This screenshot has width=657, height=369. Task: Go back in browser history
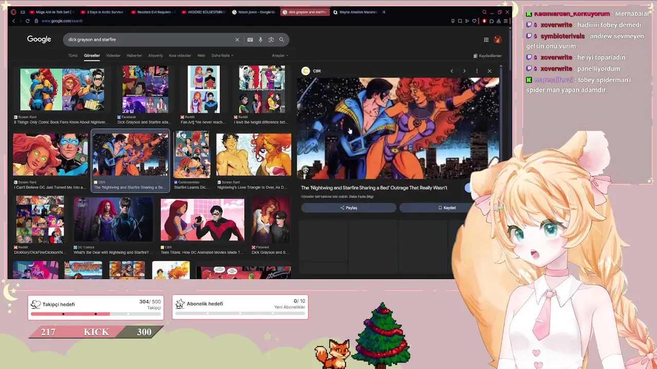click(x=13, y=21)
